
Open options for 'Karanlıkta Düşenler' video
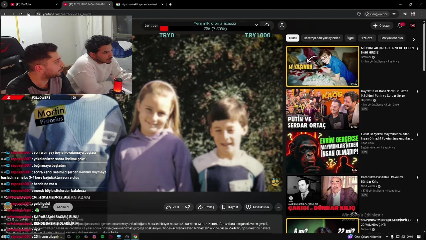(x=417, y=178)
